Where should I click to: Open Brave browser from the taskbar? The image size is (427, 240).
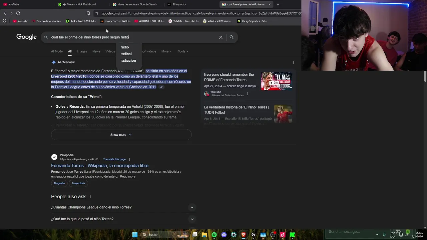[x=244, y=235]
